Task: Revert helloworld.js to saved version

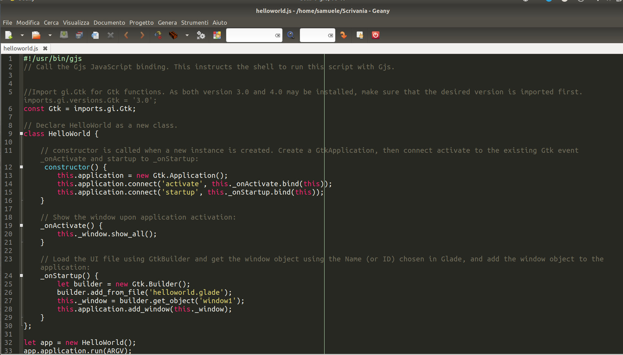Action: (95, 35)
